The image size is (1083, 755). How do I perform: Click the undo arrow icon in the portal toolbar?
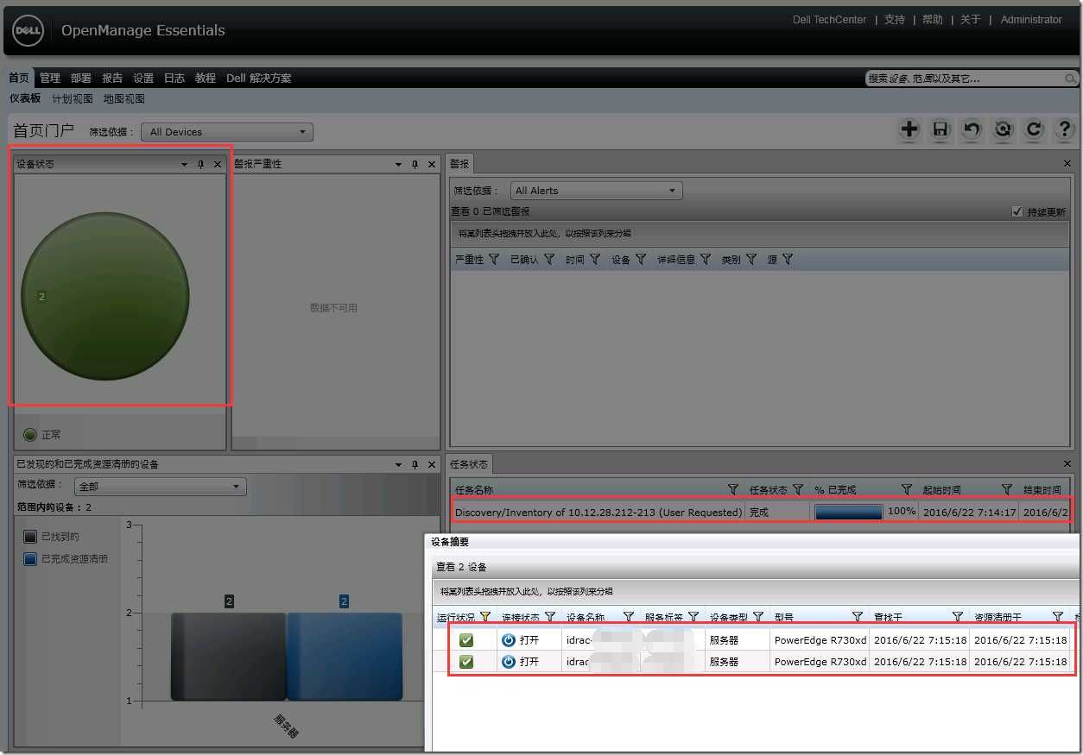coord(972,130)
